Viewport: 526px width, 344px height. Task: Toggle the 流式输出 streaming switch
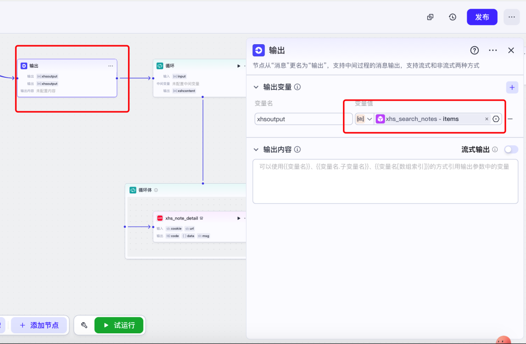(511, 150)
